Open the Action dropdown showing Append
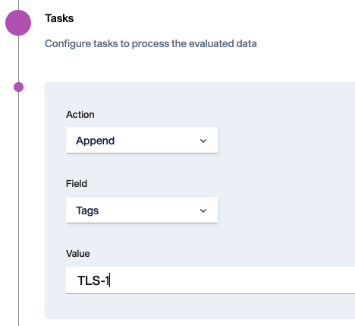This screenshot has width=355, height=326. [x=142, y=140]
